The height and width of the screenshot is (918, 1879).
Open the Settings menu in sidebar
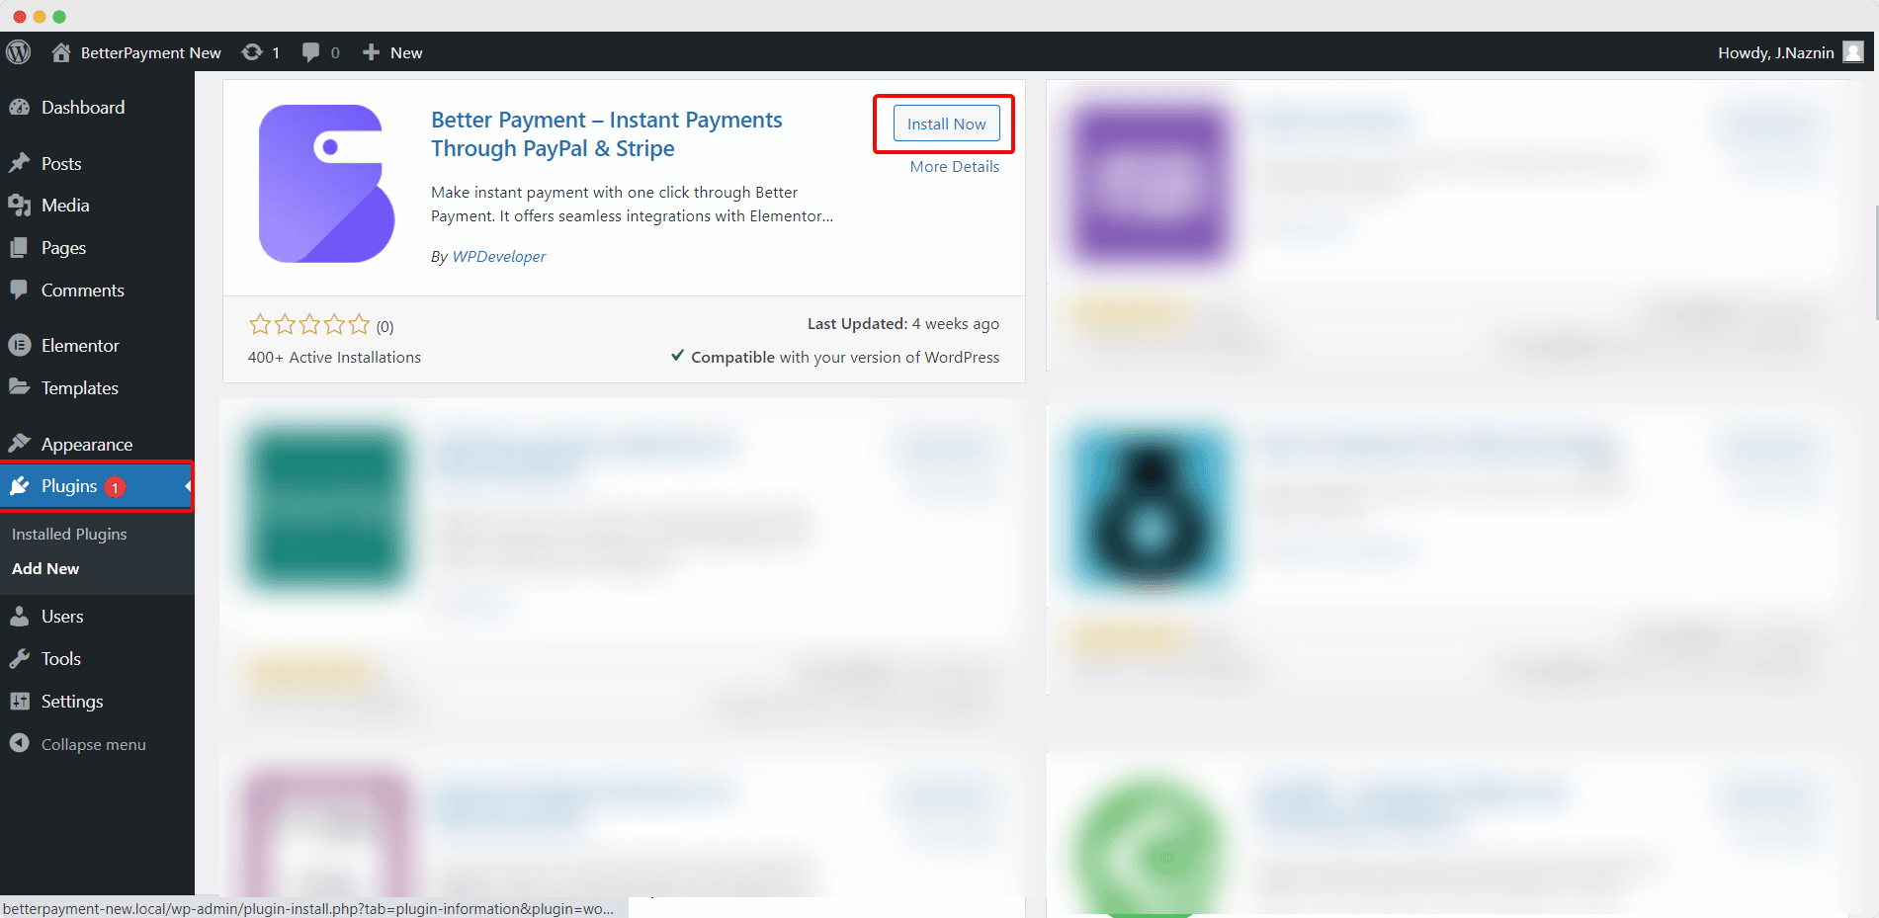pos(72,702)
